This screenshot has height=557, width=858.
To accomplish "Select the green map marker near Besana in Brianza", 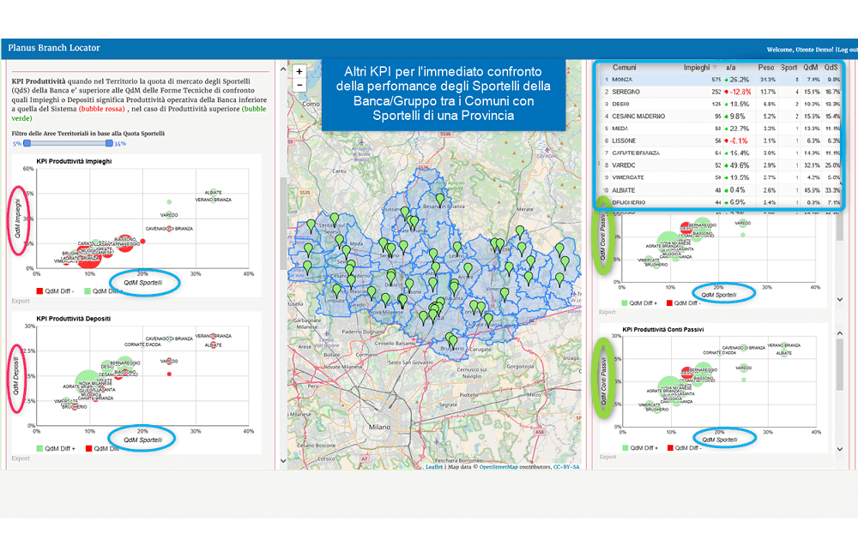I will (x=440, y=199).
